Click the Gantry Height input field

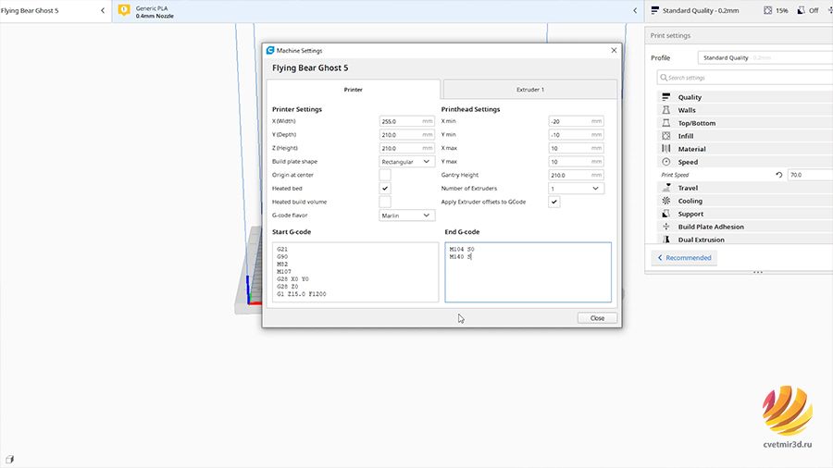(576, 175)
